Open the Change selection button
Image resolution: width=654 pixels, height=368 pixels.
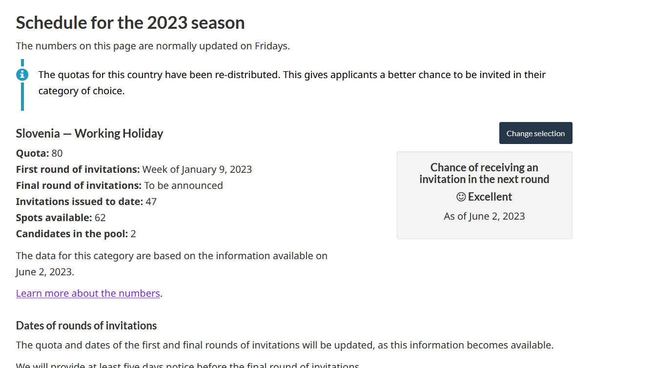click(x=535, y=133)
